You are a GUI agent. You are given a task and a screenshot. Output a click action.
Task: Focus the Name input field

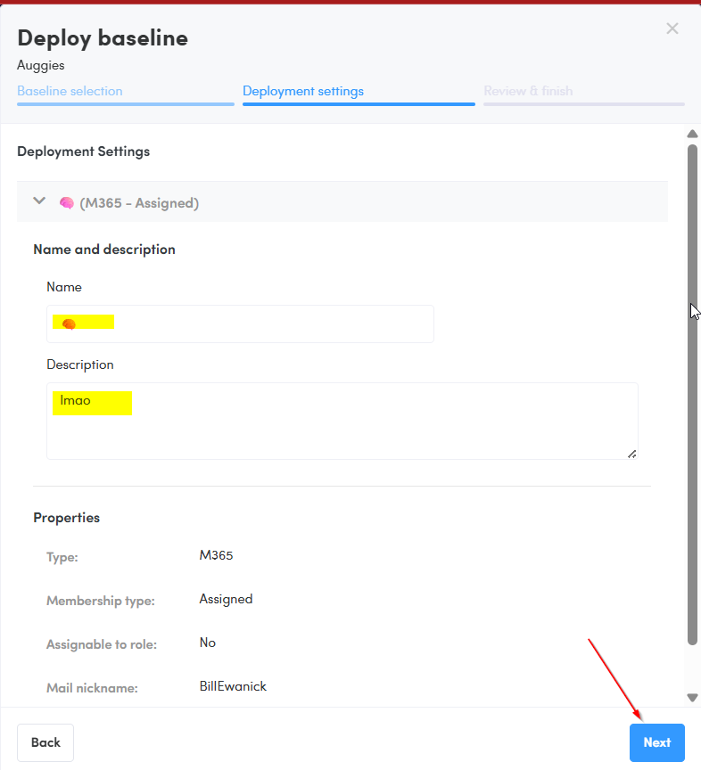268,324
